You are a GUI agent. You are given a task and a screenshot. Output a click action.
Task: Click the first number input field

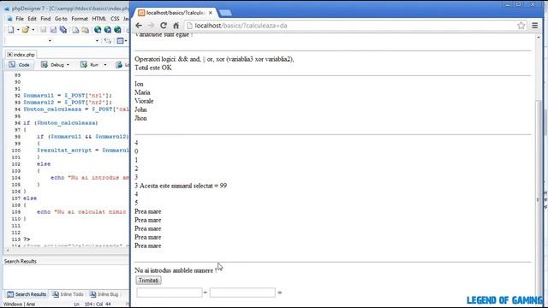[170, 293]
